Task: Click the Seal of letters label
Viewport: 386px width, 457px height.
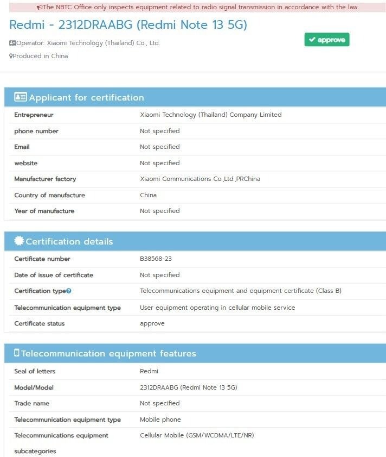Action: pos(35,371)
